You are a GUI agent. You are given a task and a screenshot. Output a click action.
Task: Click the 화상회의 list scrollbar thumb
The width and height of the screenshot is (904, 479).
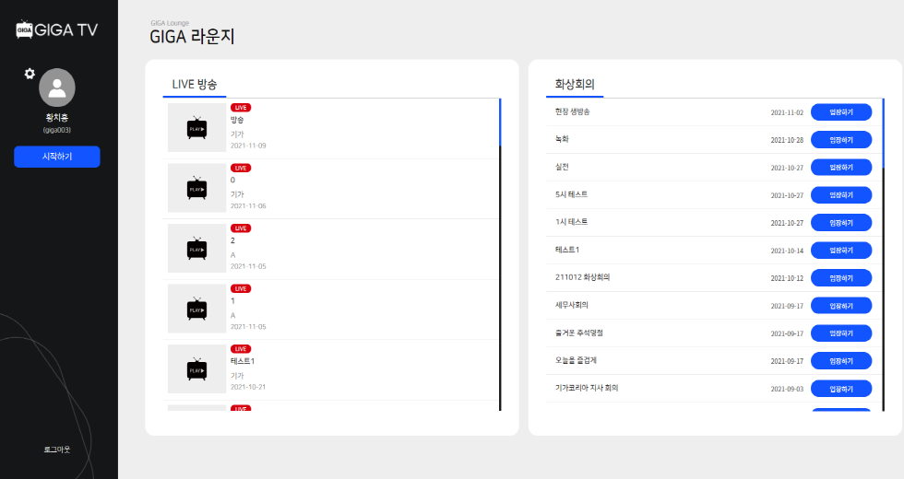pos(884,133)
